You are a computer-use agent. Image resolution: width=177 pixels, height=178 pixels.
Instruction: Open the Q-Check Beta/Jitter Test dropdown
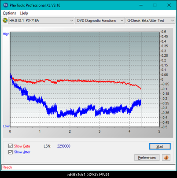pos(150,21)
